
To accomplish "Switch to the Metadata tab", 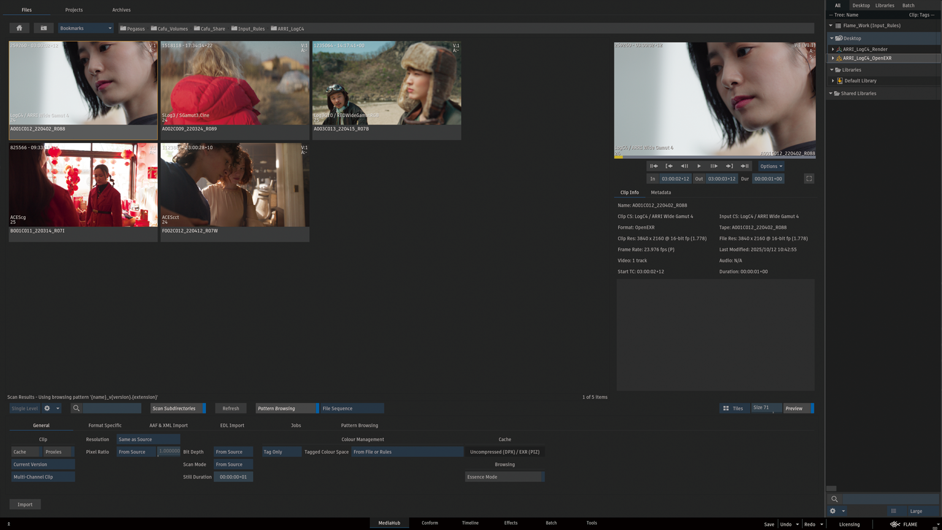I will (661, 193).
